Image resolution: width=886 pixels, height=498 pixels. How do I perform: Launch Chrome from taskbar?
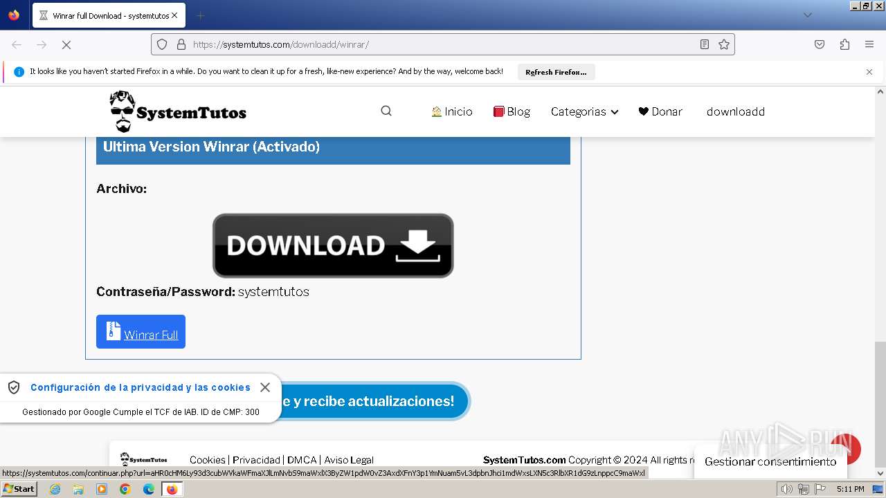tap(125, 489)
